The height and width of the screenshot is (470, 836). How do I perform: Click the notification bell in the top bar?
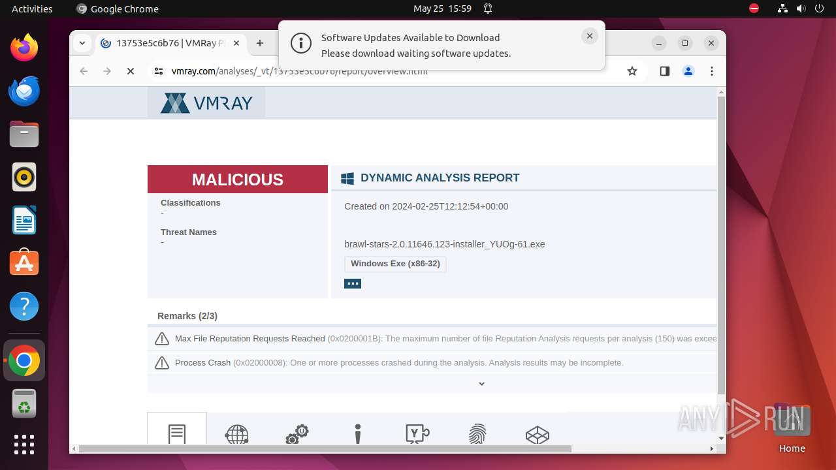[x=488, y=8]
